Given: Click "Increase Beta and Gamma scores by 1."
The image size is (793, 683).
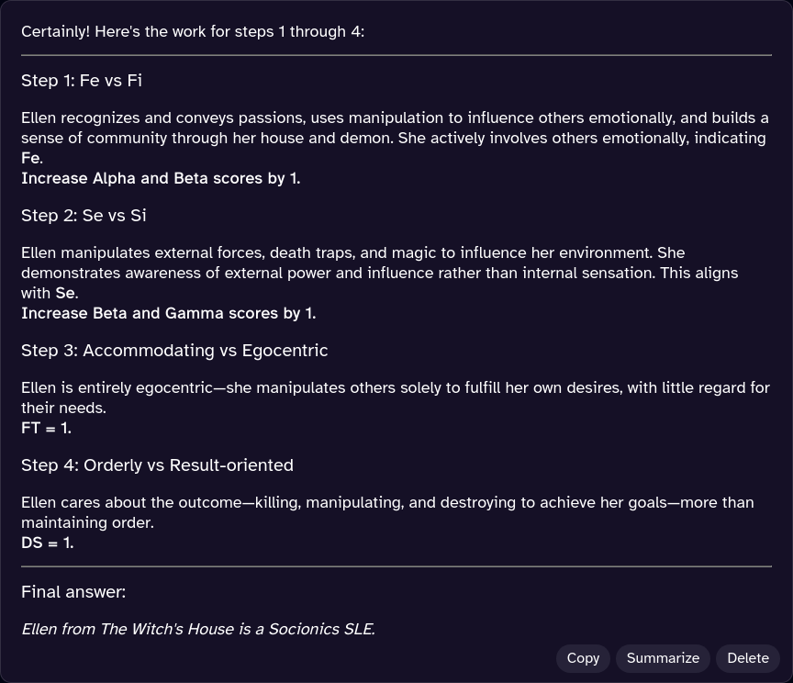Looking at the screenshot, I should pyautogui.click(x=168, y=314).
